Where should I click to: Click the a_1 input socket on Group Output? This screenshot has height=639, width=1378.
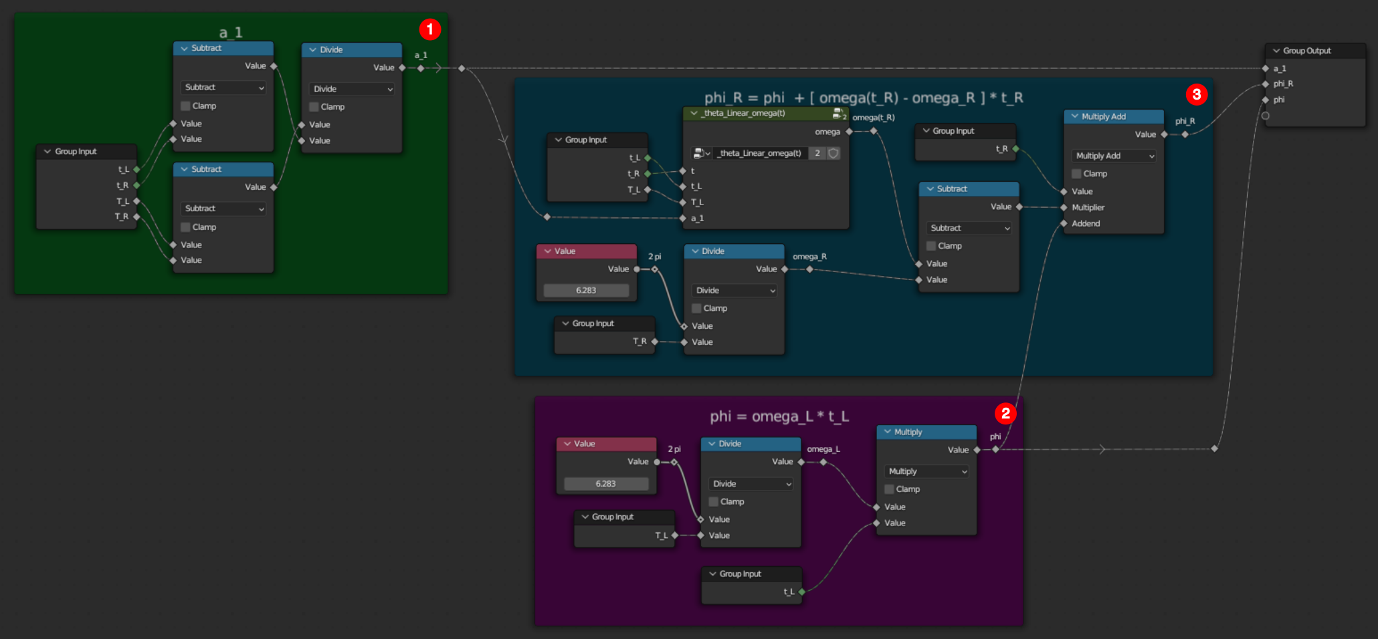click(1266, 68)
